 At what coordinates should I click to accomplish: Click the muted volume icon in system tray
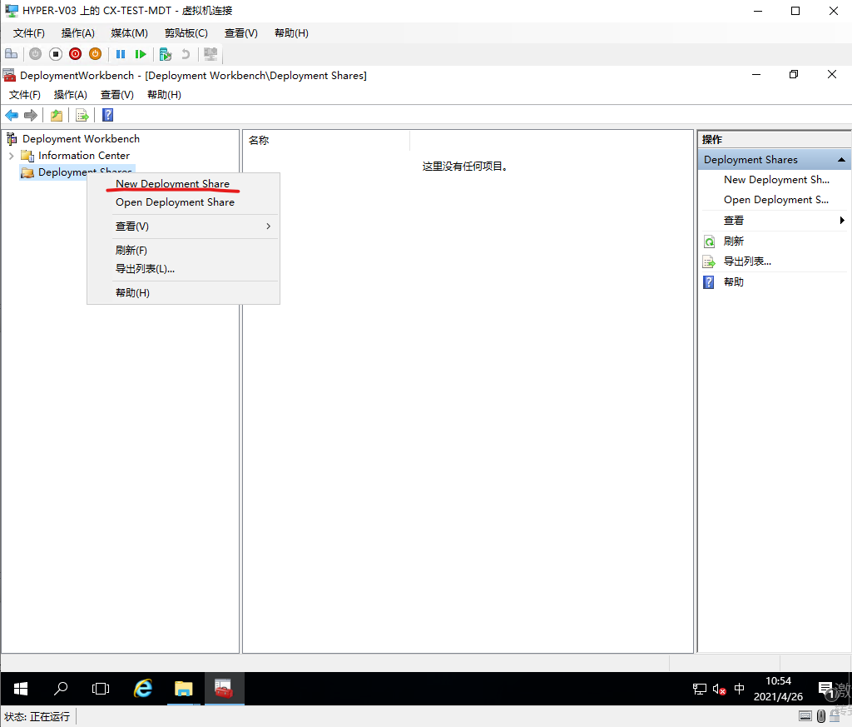(x=719, y=689)
